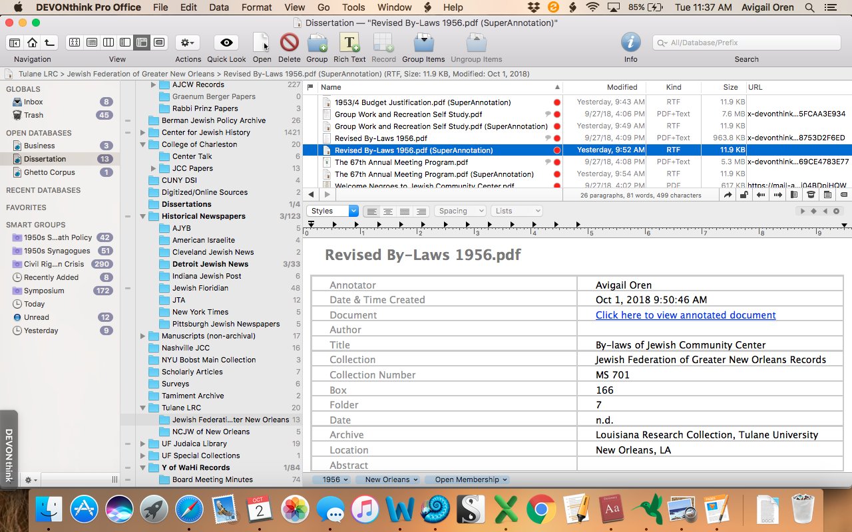
Task: Go up one level with the up-arrow icon
Action: (x=49, y=43)
